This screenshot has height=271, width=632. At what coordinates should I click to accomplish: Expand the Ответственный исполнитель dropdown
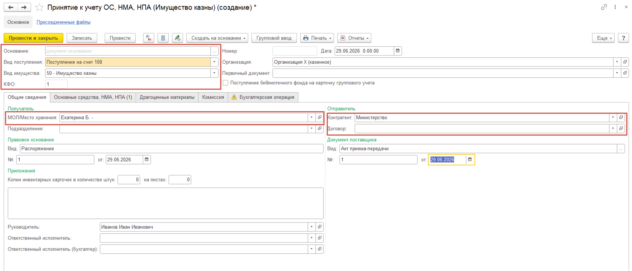(x=311, y=238)
